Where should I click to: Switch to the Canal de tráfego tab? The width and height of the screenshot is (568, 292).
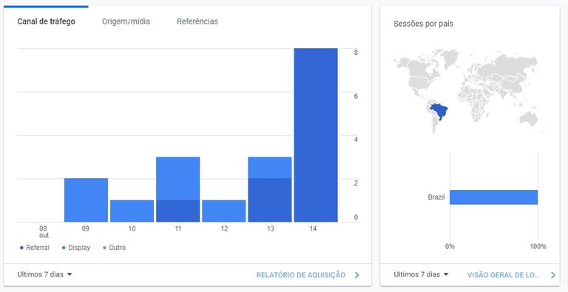pyautogui.click(x=47, y=21)
